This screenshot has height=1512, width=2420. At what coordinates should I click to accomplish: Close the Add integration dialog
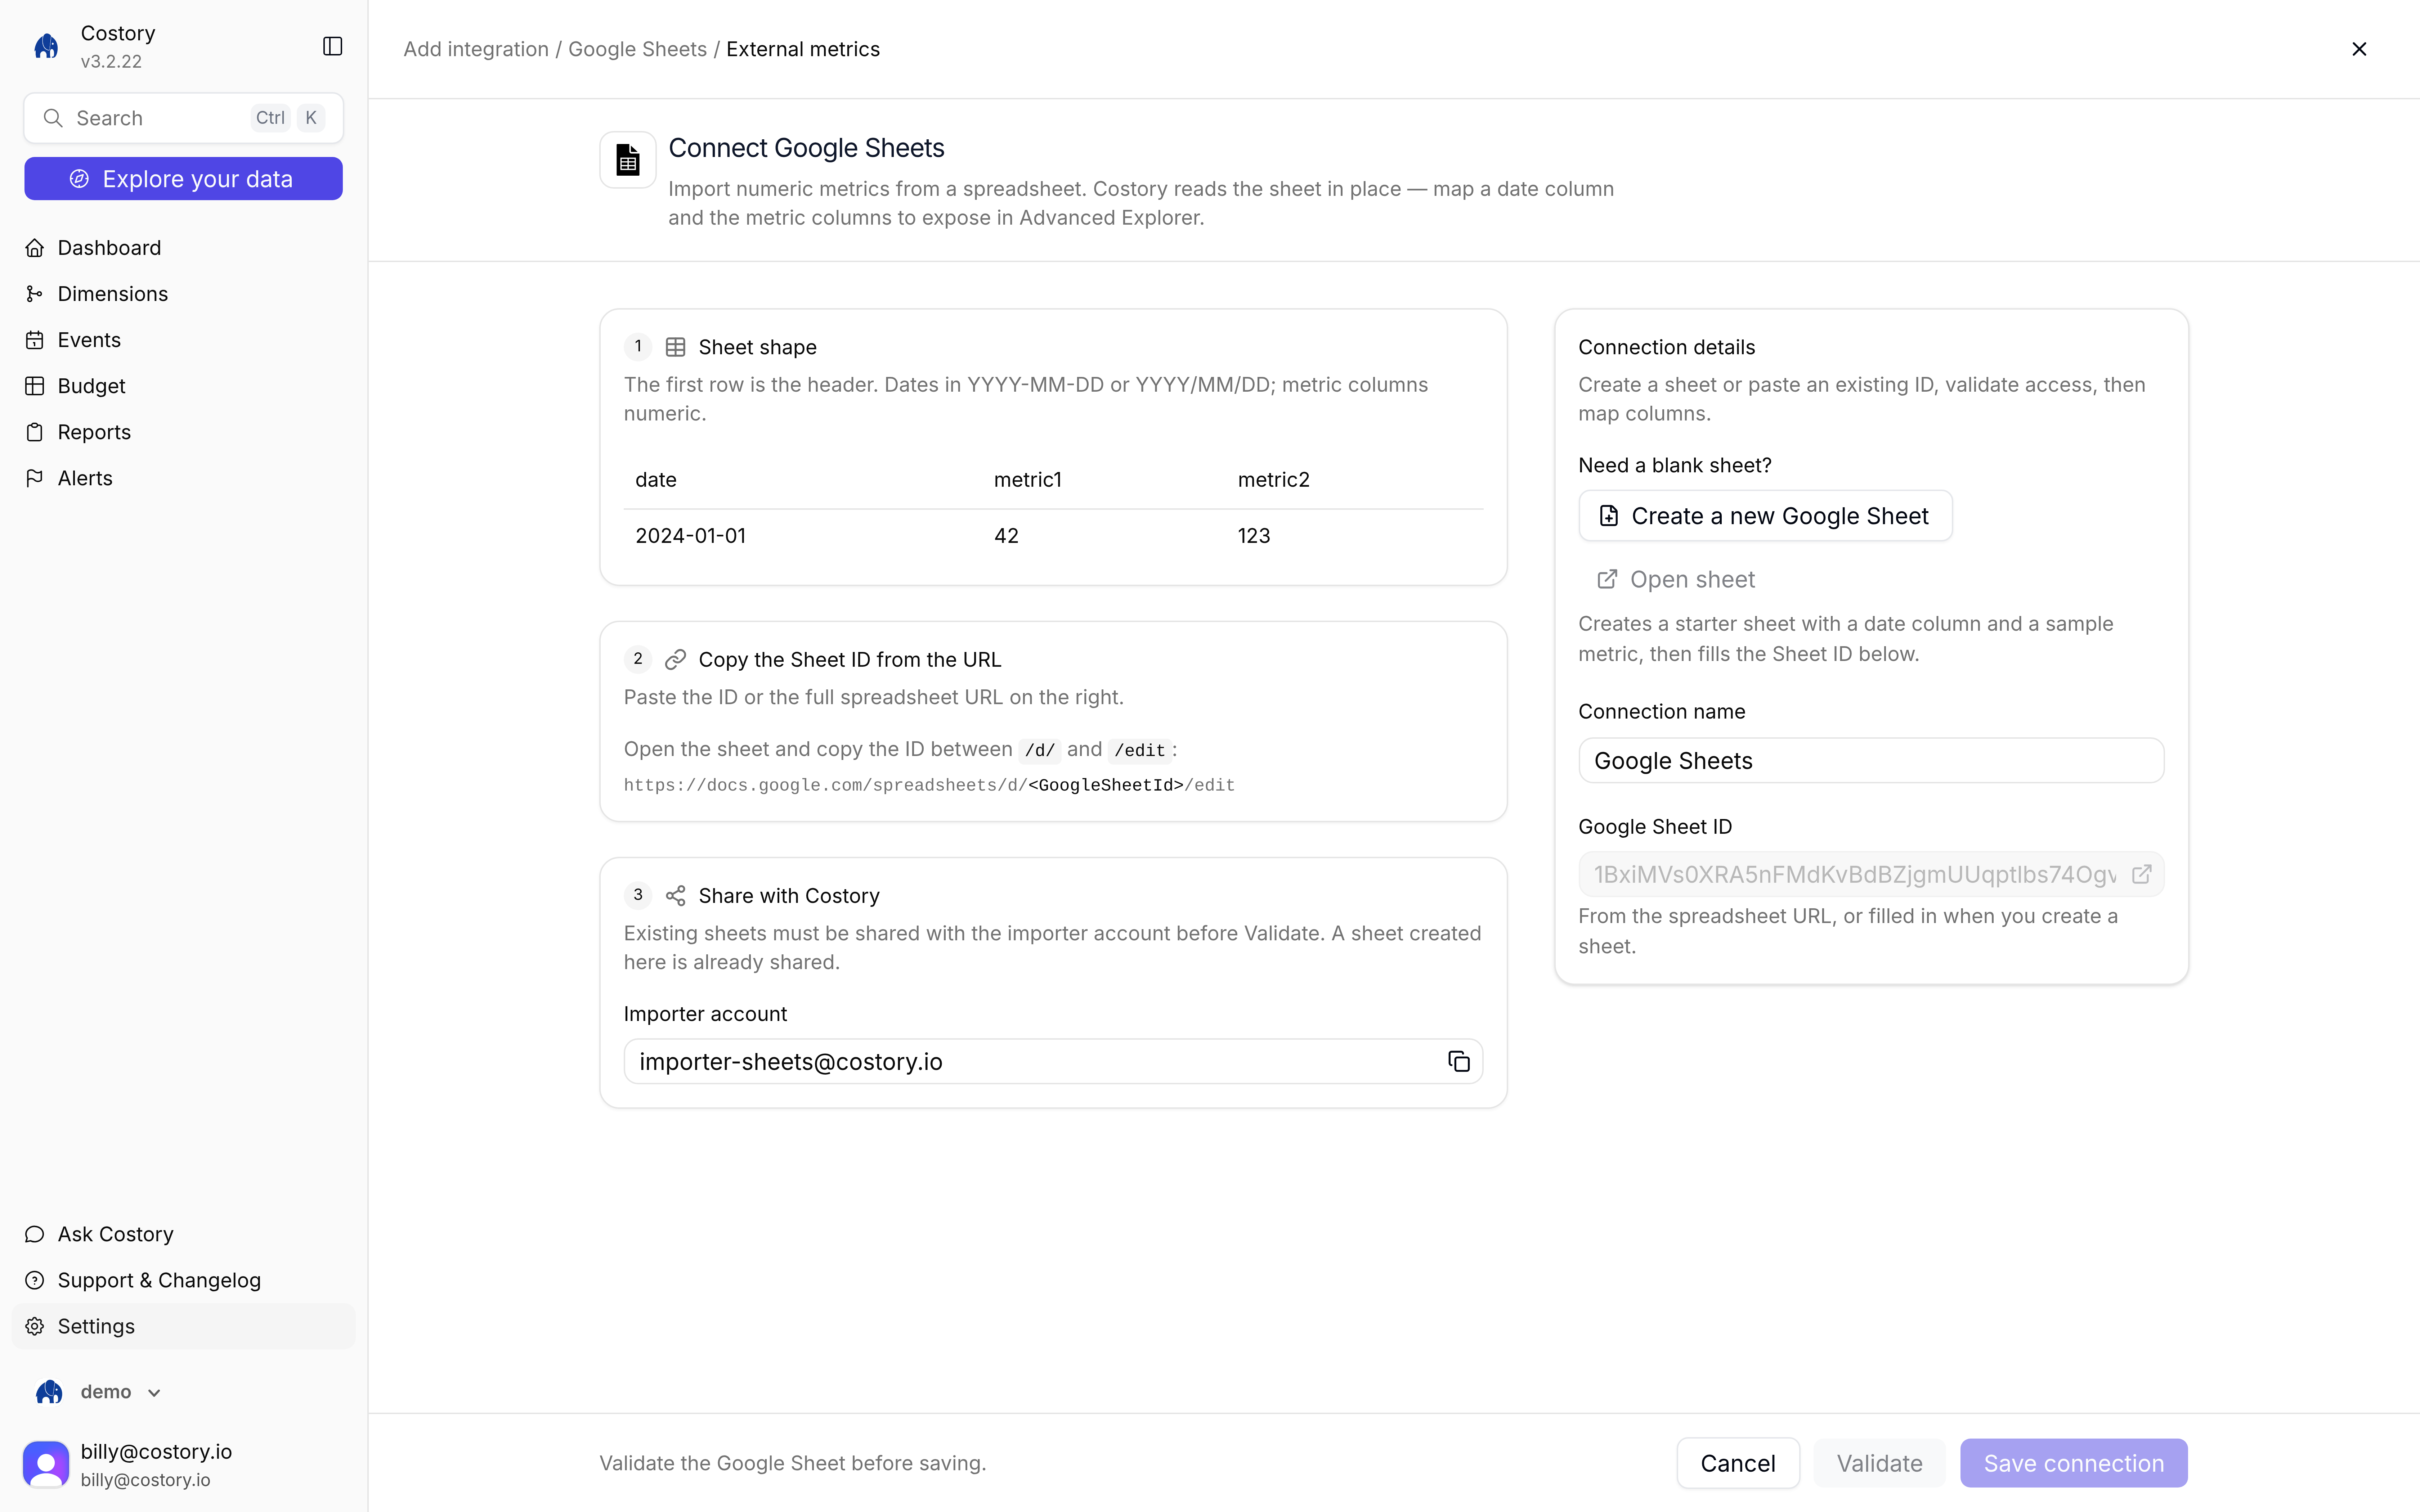2359,49
